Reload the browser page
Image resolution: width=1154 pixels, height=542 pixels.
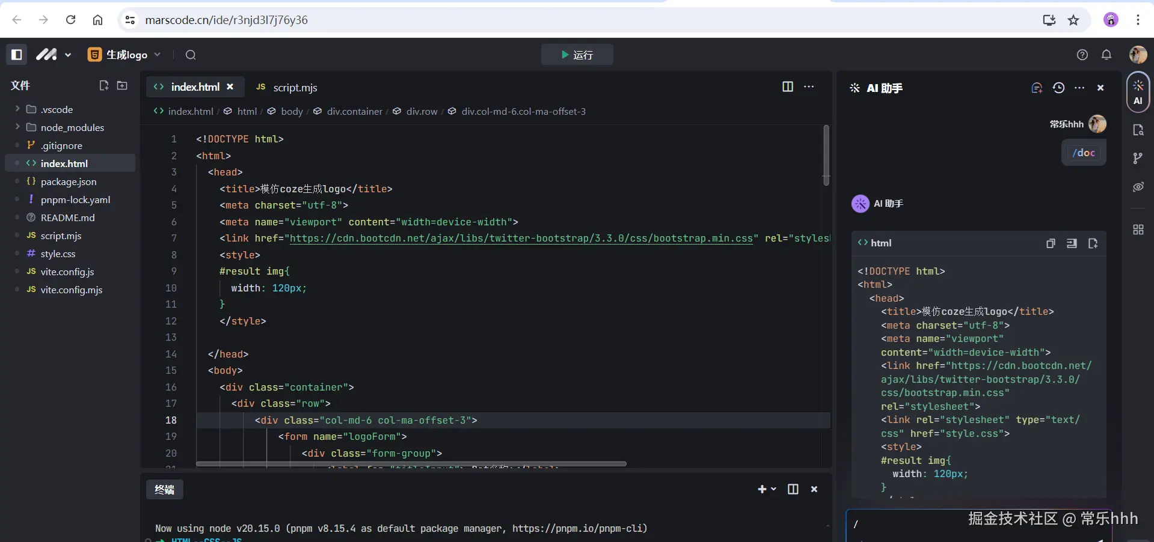70,20
